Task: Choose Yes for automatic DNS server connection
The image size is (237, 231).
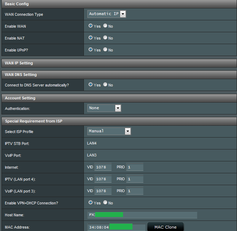Action: point(91,85)
